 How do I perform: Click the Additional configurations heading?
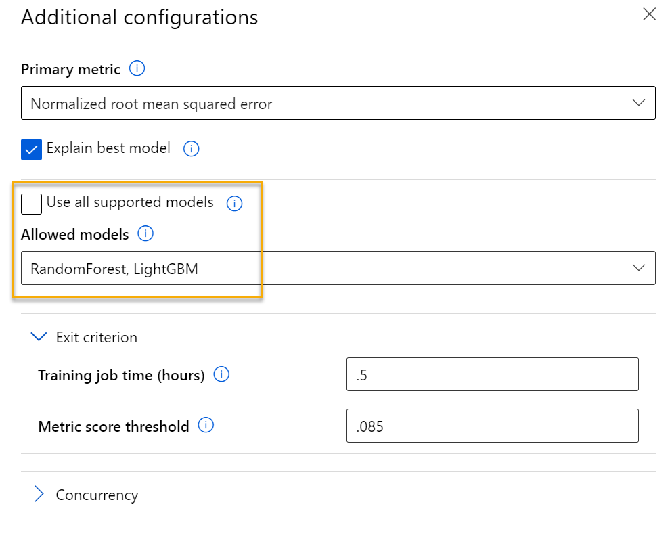point(139,18)
